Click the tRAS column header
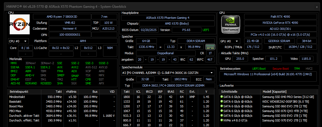Screen dimensions: 322x127 171,92
